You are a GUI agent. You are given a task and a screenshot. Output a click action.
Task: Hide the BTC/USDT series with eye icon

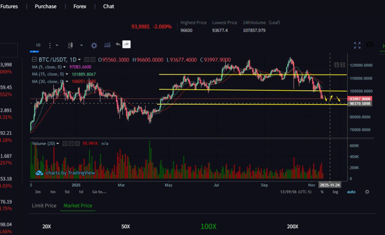(87, 60)
